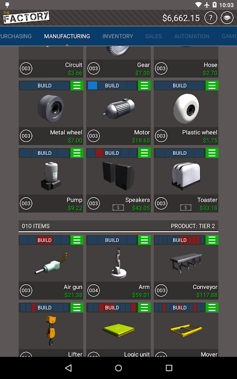The width and height of the screenshot is (237, 379).
Task: Tap the Metal wheel 003 quantity circle
Action: tap(26, 136)
